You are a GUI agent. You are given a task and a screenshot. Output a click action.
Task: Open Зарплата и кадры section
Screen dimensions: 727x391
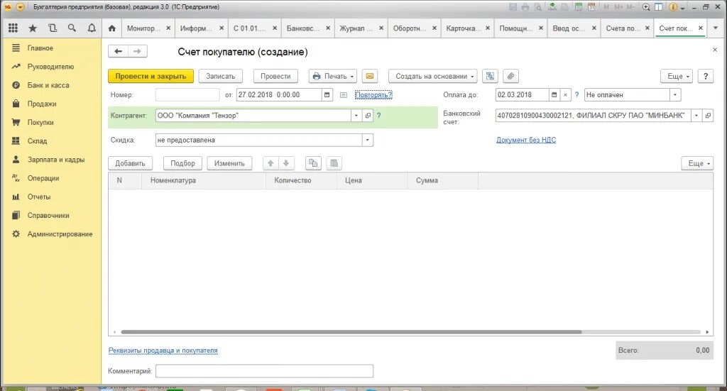click(x=56, y=160)
